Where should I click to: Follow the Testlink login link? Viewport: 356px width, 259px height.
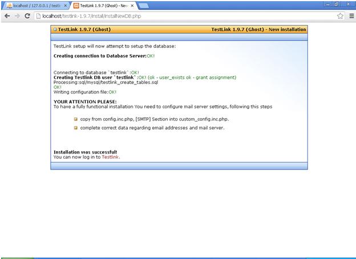110,157
